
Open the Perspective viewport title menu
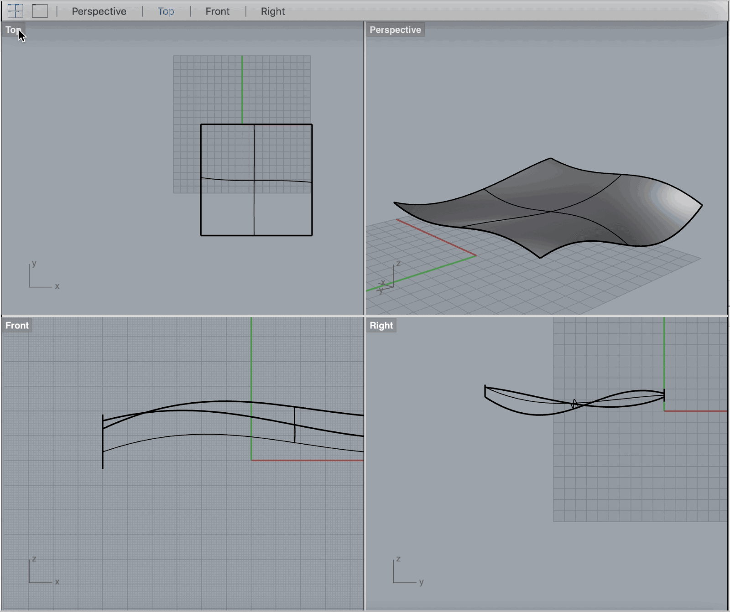[x=395, y=30]
